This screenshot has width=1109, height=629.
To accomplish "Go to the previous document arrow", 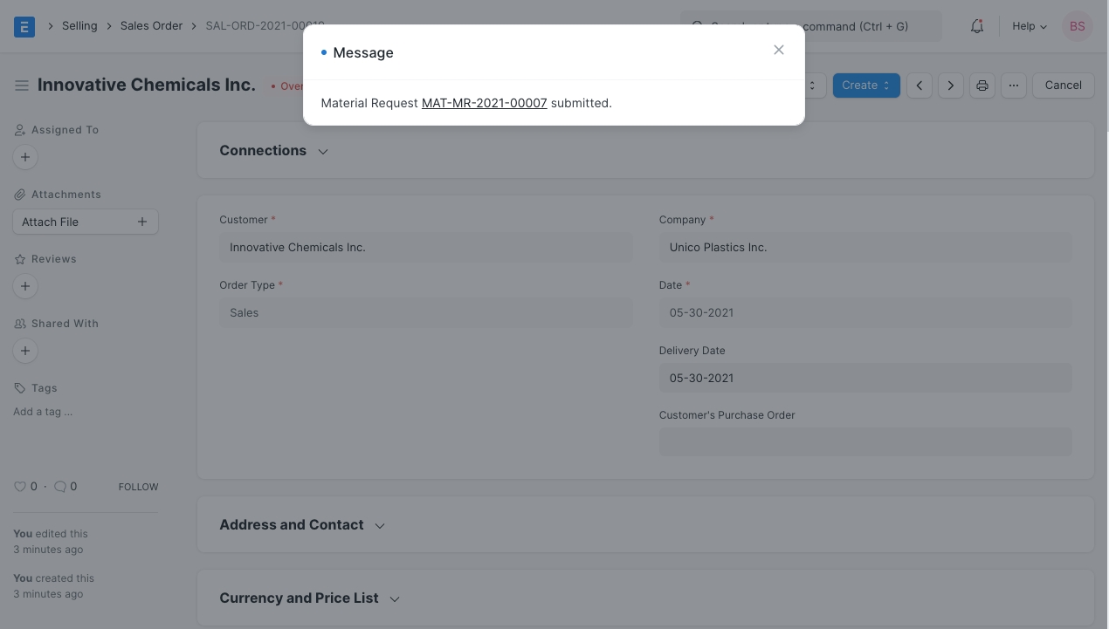I will 919,85.
